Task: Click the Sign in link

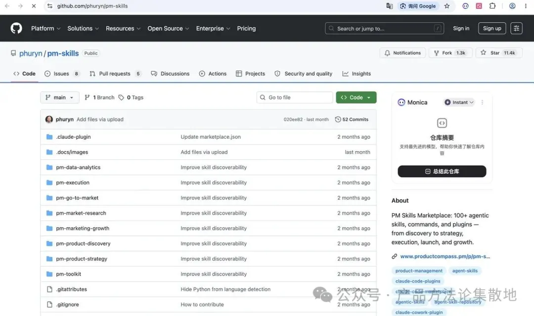Action: point(461,28)
